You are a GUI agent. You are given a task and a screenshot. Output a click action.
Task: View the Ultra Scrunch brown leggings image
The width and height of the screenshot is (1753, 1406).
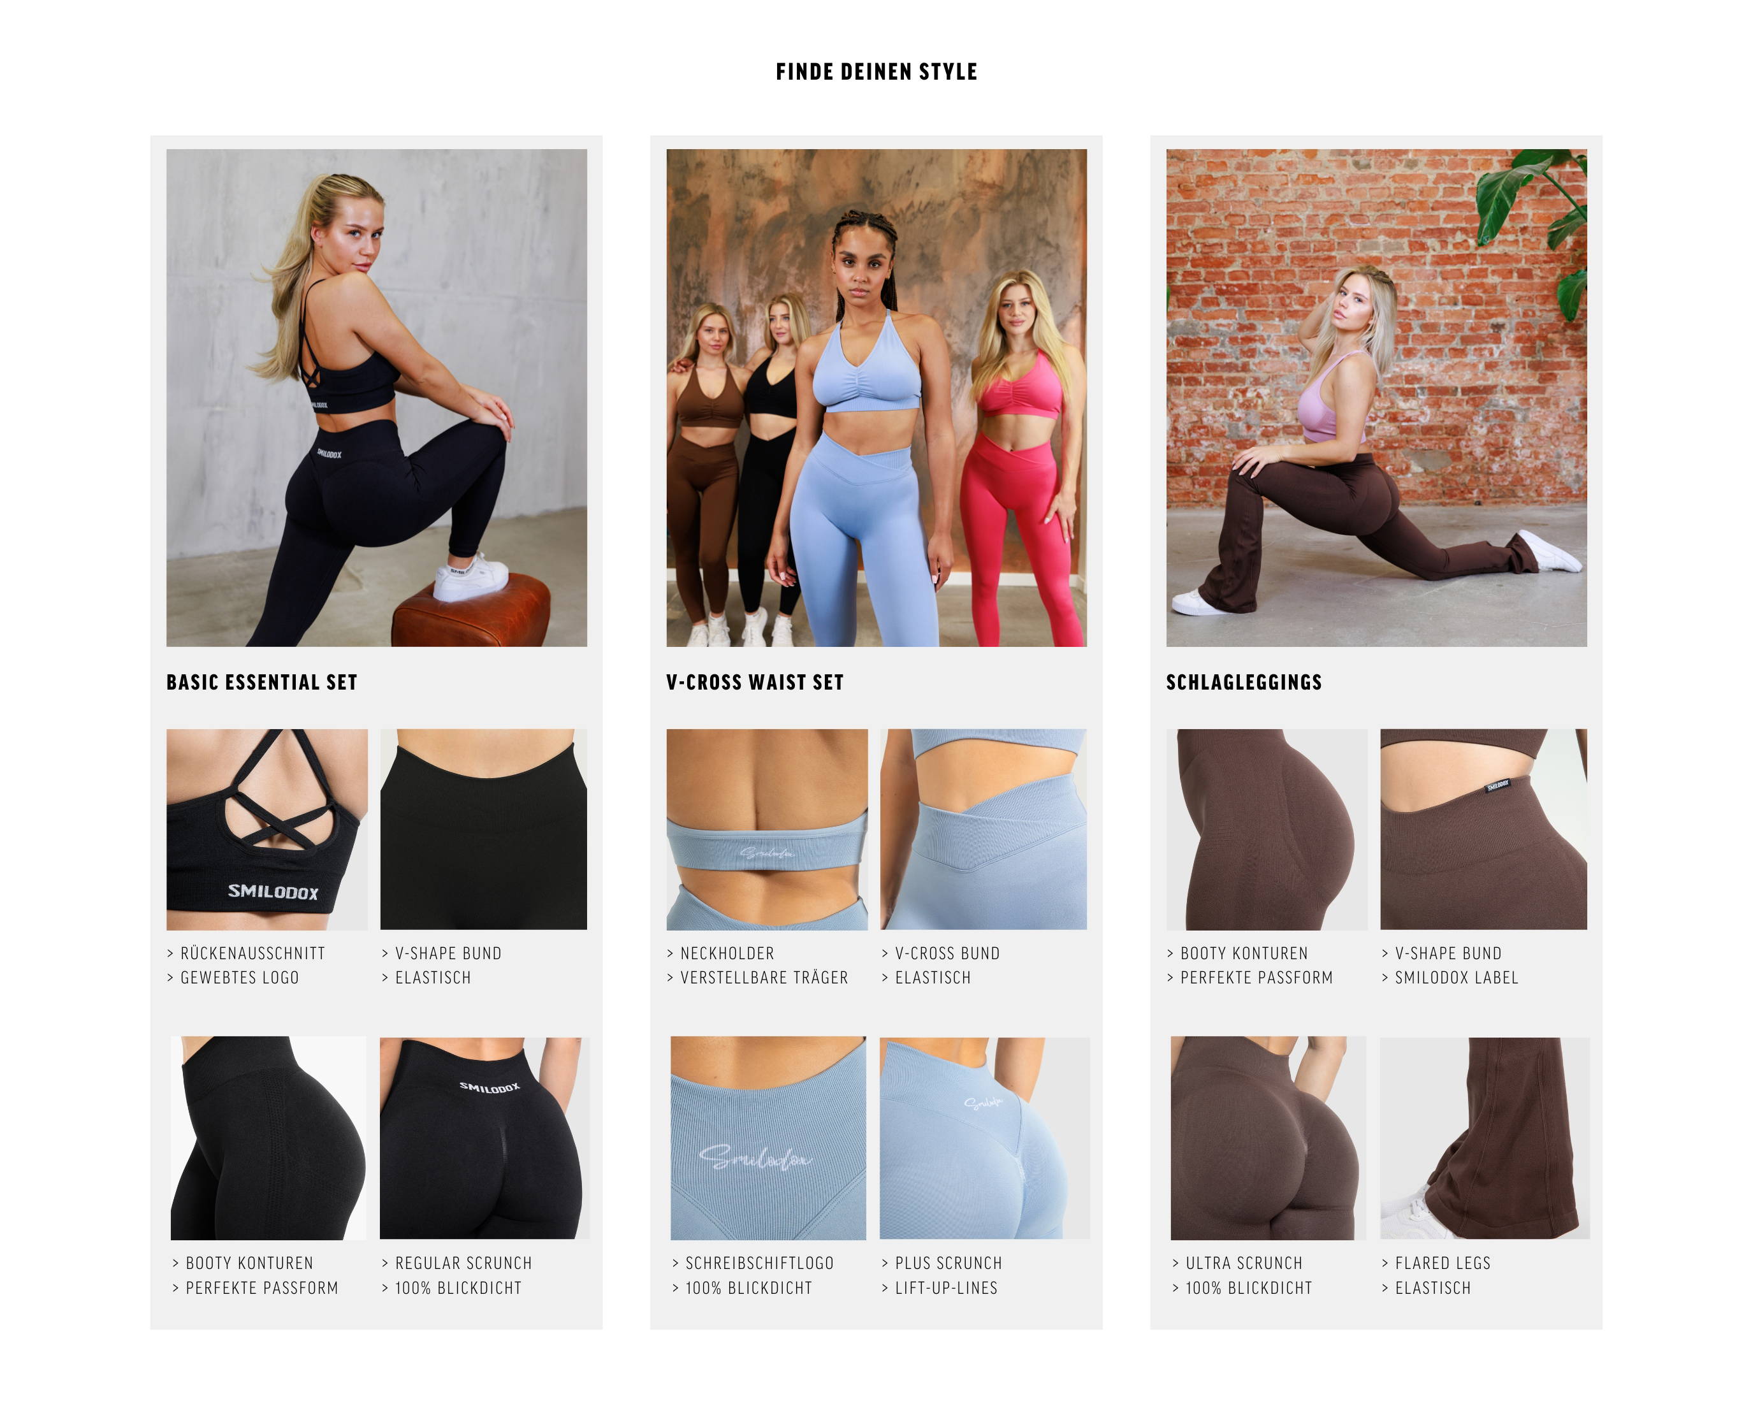(x=1269, y=1138)
